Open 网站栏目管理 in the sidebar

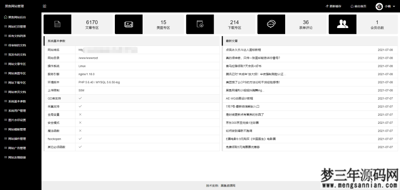(15, 26)
